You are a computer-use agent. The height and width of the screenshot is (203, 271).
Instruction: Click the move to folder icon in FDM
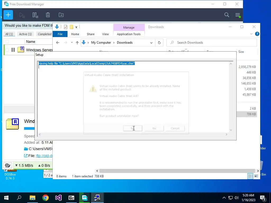coord(61,15)
